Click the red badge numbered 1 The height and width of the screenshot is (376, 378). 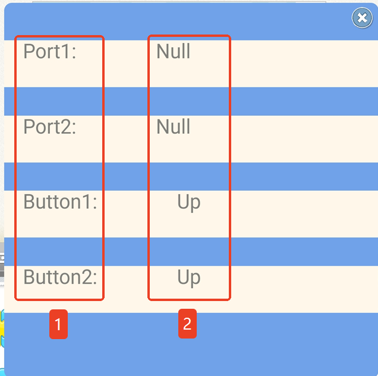click(59, 324)
